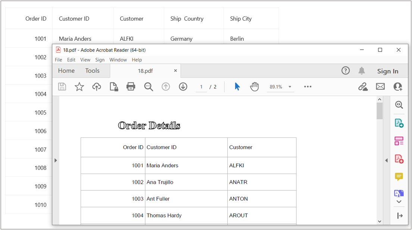Click the magnifier find text icon
412x230 pixels.
(x=149, y=87)
